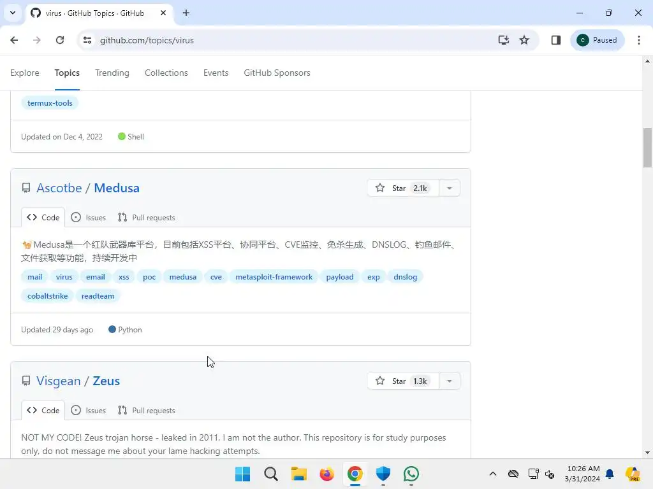Click the page vertical scrollbar thumb

click(648, 148)
